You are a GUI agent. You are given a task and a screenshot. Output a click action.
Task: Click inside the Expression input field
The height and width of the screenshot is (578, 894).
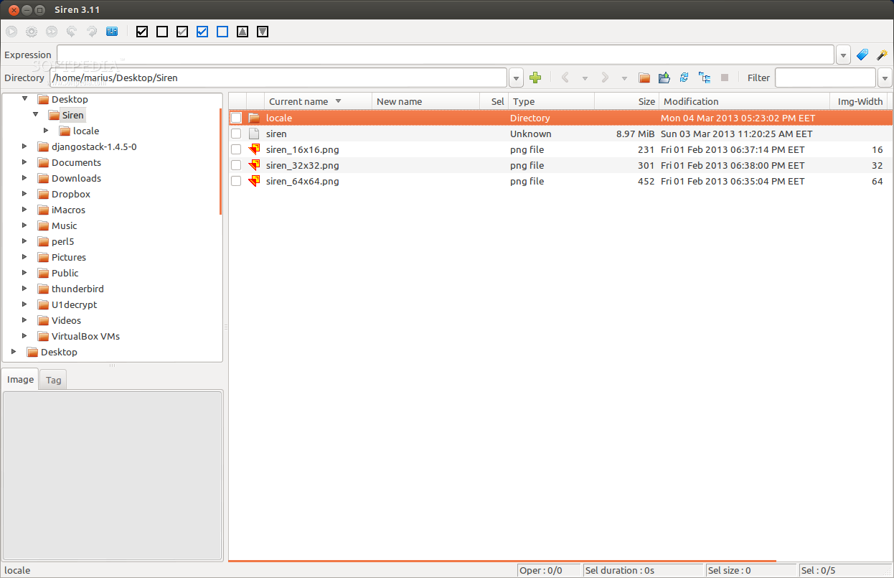coord(446,55)
